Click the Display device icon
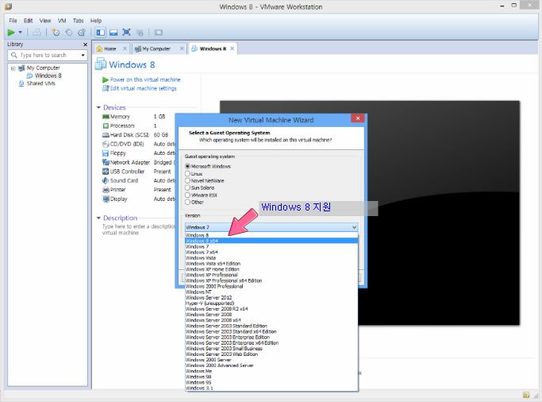Viewport: 542px width, 402px height. 106,199
